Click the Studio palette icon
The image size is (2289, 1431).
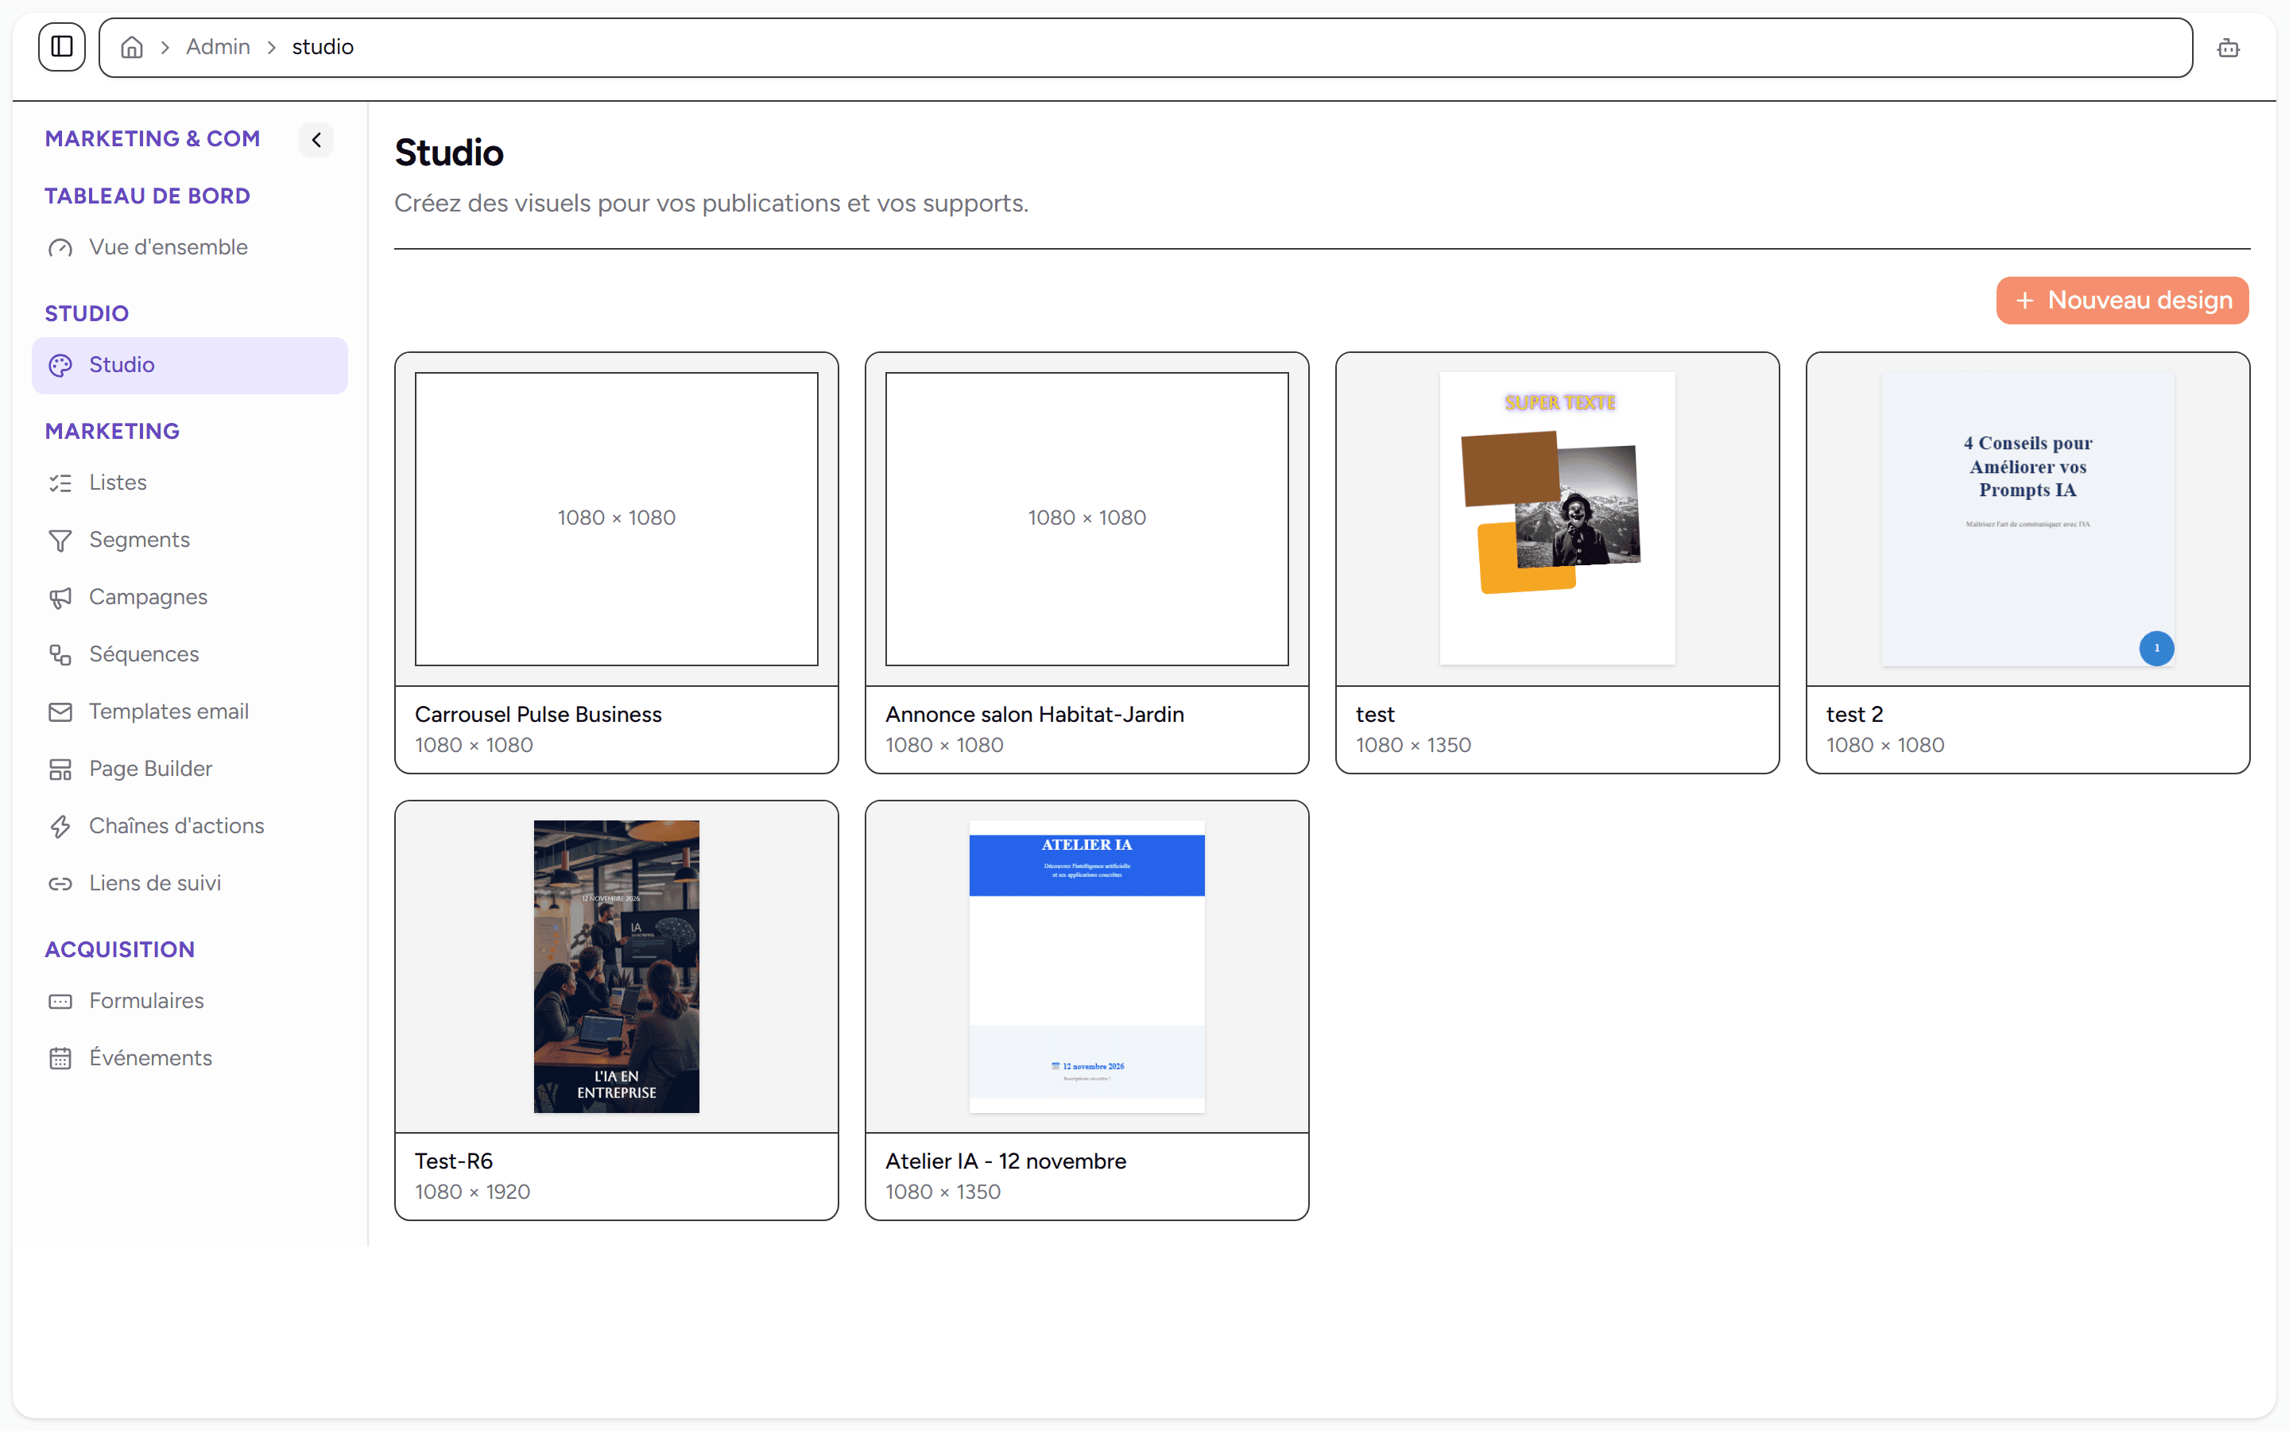pyautogui.click(x=60, y=366)
